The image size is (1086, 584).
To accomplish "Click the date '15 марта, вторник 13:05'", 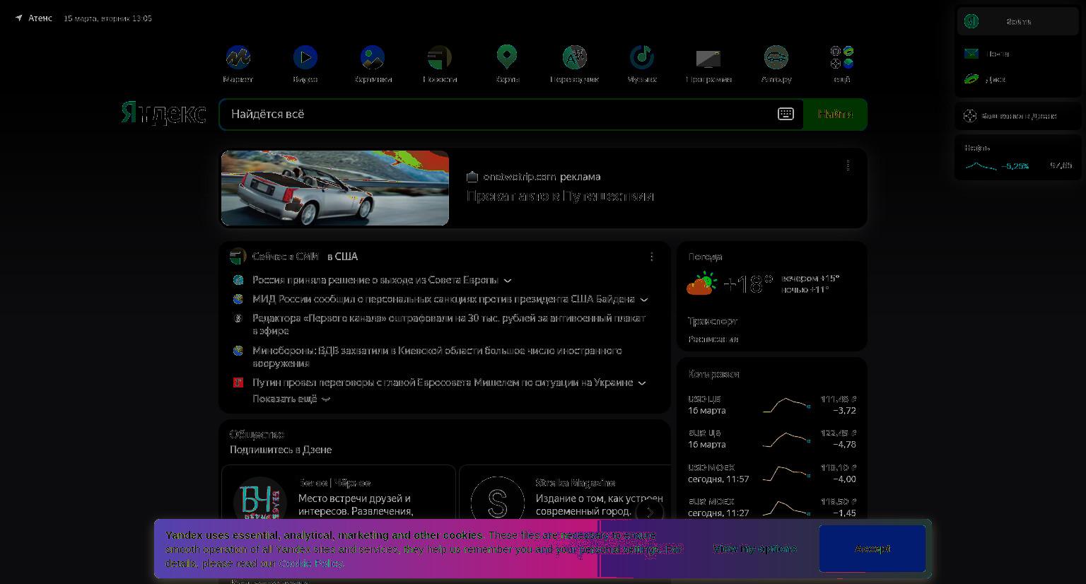I will (x=107, y=18).
